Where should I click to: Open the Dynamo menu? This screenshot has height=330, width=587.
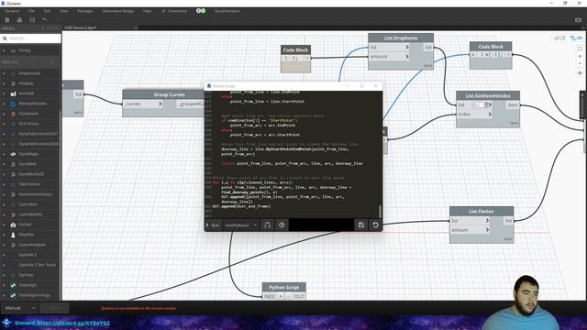click(x=12, y=11)
